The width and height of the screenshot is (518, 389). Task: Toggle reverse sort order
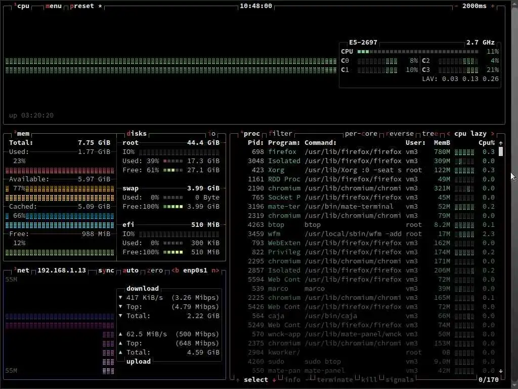[x=400, y=134]
